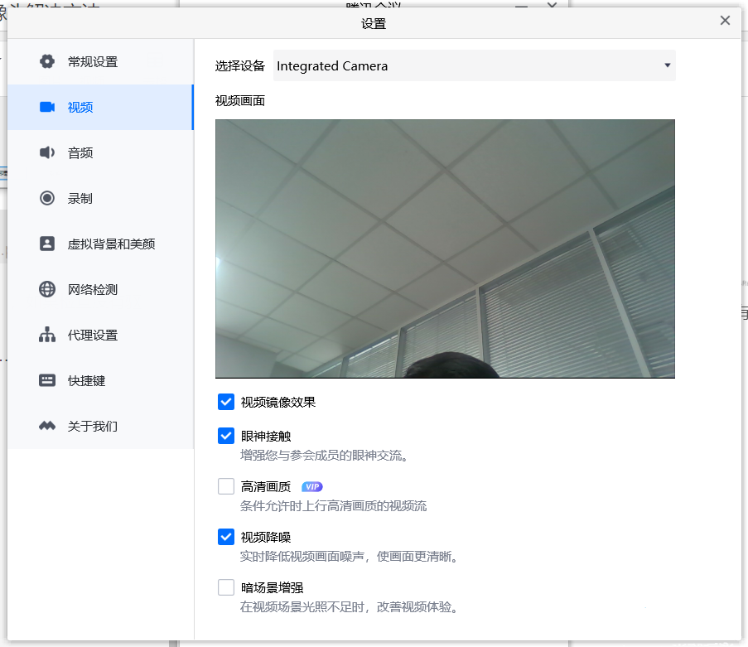
Task: Click the camera icon beside 视频
Action: point(46,107)
